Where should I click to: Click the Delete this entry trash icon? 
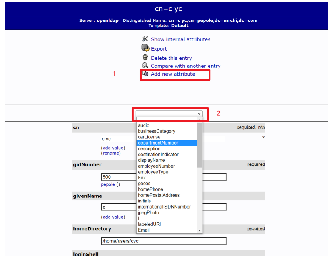(145, 58)
